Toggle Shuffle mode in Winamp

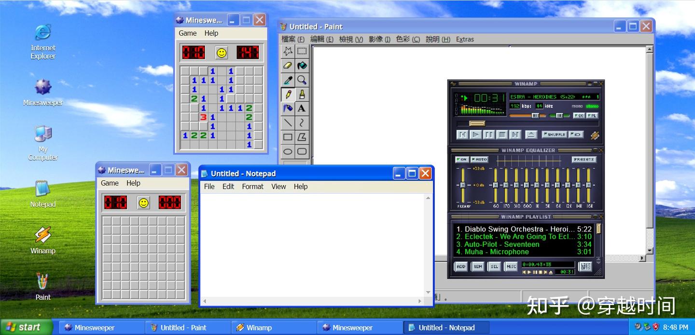coord(554,134)
